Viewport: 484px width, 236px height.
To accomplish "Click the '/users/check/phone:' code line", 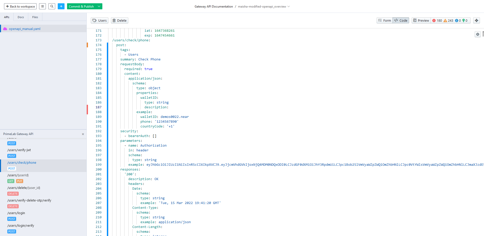I will click(131, 40).
